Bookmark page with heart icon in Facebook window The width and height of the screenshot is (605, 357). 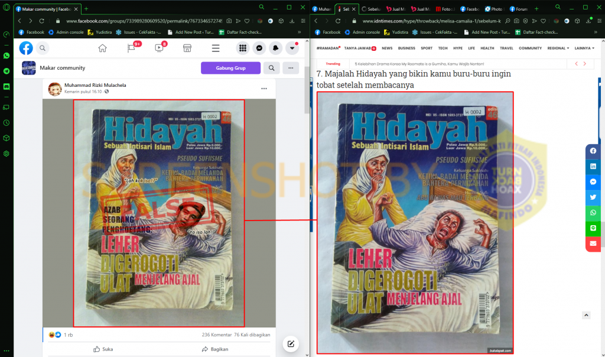(247, 21)
